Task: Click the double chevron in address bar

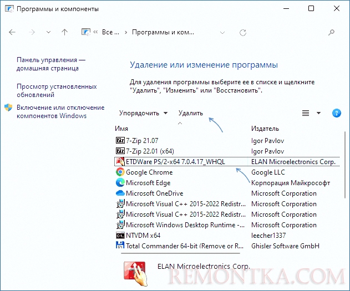Action: click(x=95, y=32)
